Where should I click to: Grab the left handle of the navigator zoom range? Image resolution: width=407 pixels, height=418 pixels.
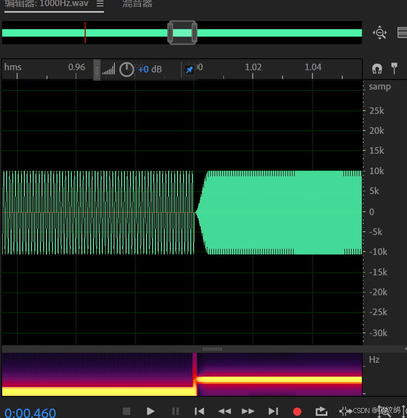point(170,33)
